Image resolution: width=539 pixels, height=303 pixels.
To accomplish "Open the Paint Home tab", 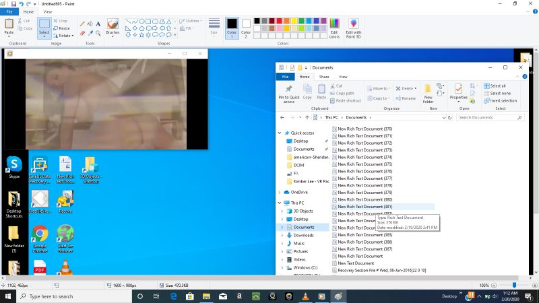I will point(28,11).
